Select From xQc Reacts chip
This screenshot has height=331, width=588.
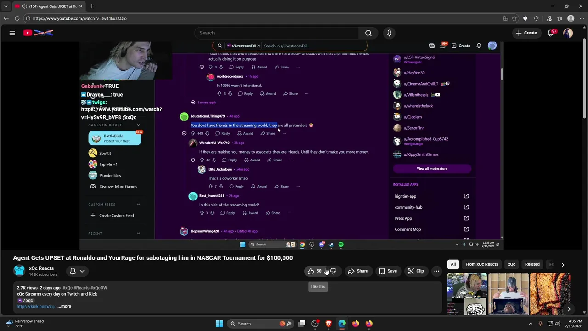point(481,264)
